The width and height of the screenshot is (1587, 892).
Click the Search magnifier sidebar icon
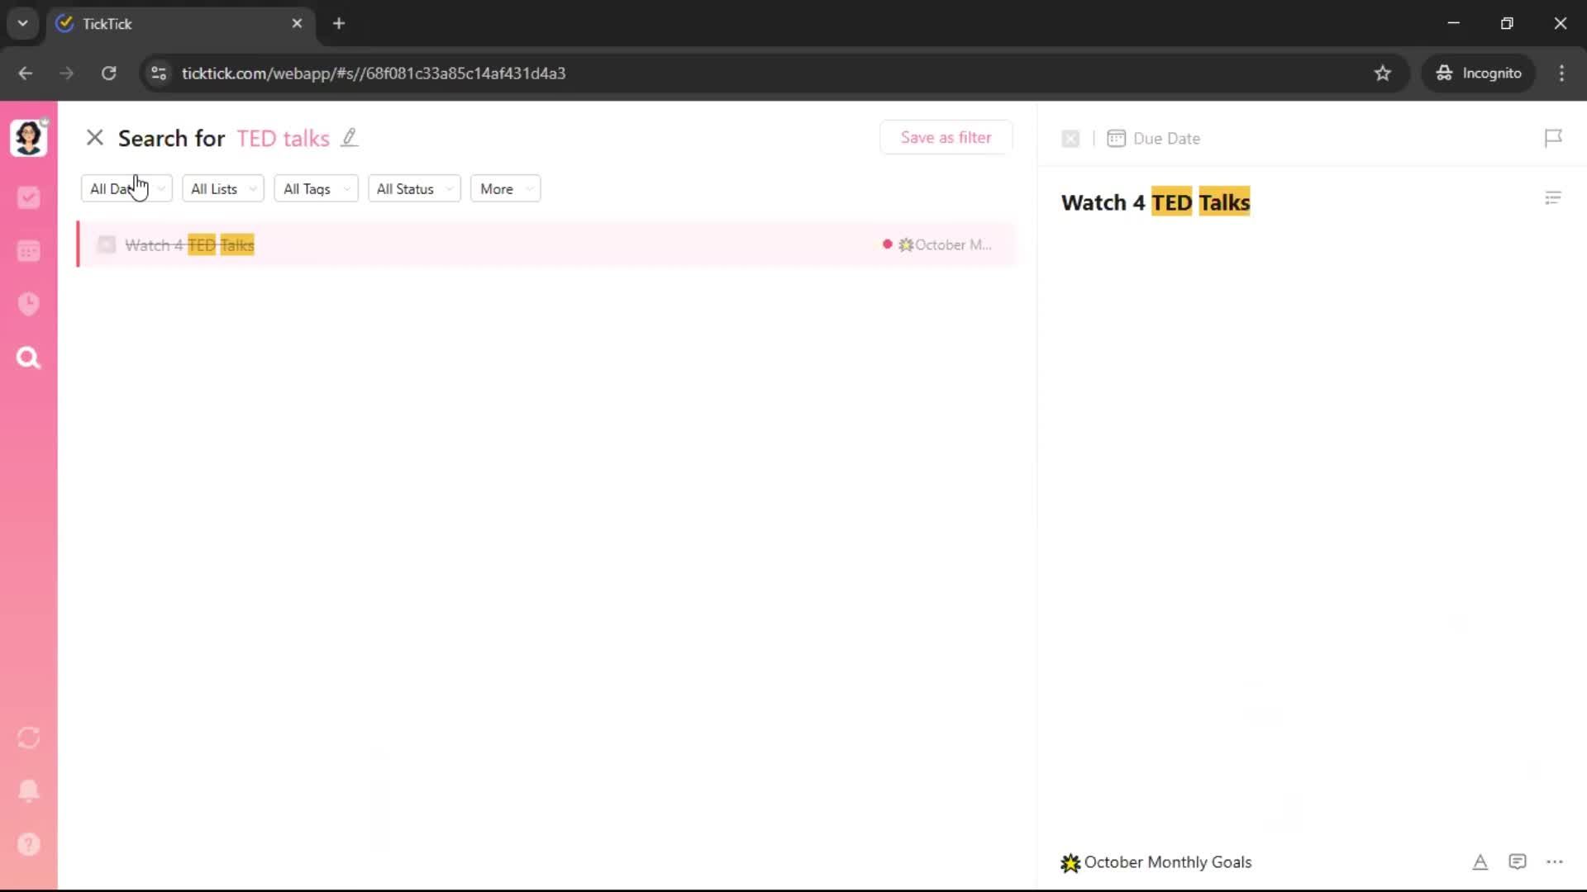(x=29, y=358)
